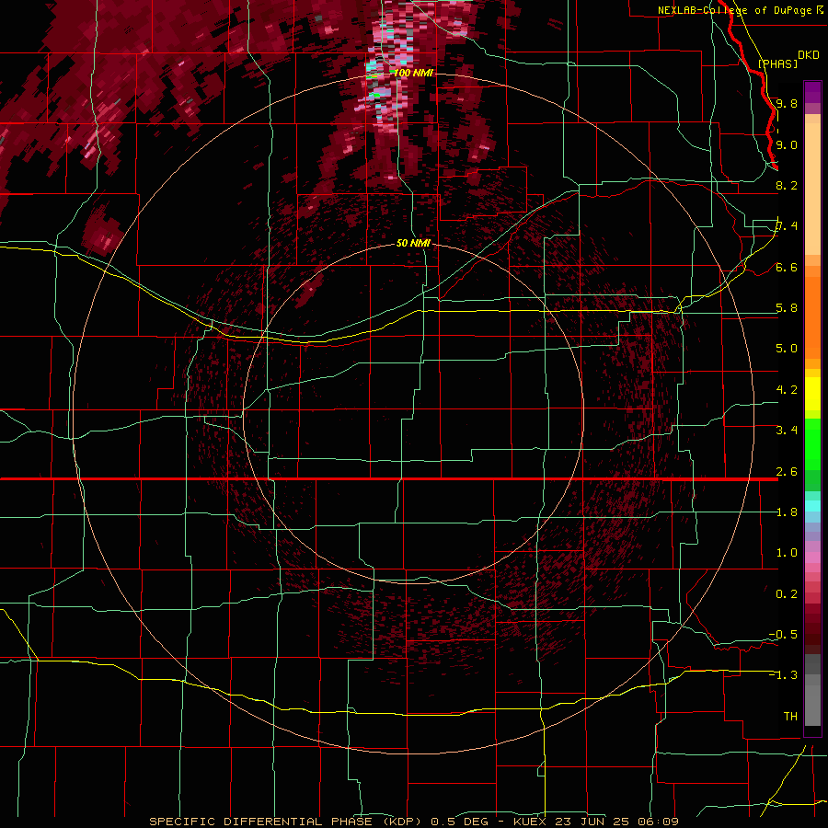Click the 50 NMI range ring label
This screenshot has height=828, width=828.
pos(413,243)
